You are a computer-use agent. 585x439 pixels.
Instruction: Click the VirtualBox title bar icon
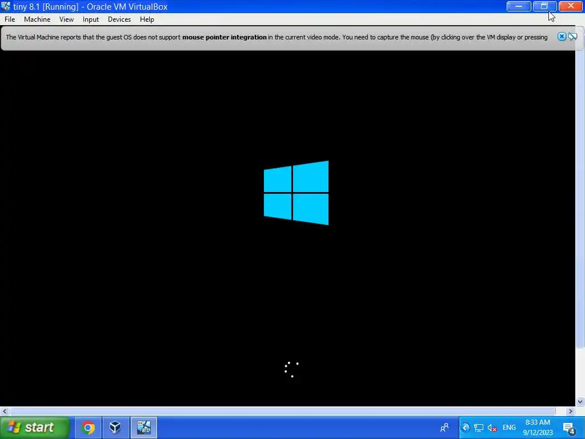[x=6, y=6]
